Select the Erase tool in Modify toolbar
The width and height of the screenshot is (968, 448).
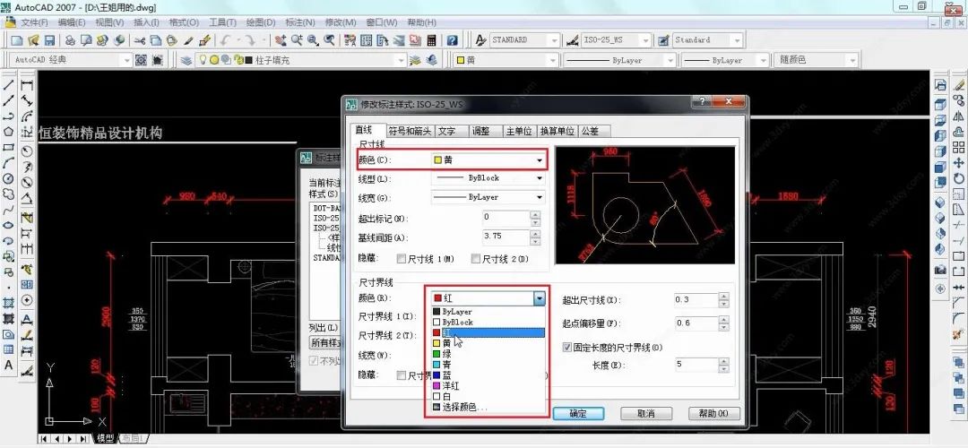(x=959, y=85)
